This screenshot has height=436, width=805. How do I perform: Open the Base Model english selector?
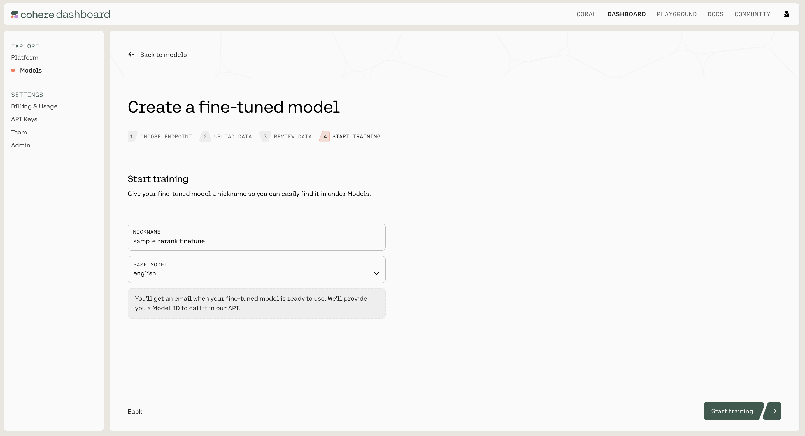point(250,270)
